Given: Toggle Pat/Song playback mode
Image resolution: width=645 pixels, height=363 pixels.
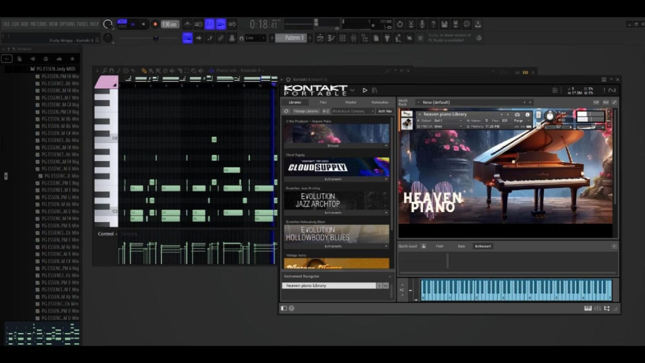Looking at the screenshot, I should (122, 24).
